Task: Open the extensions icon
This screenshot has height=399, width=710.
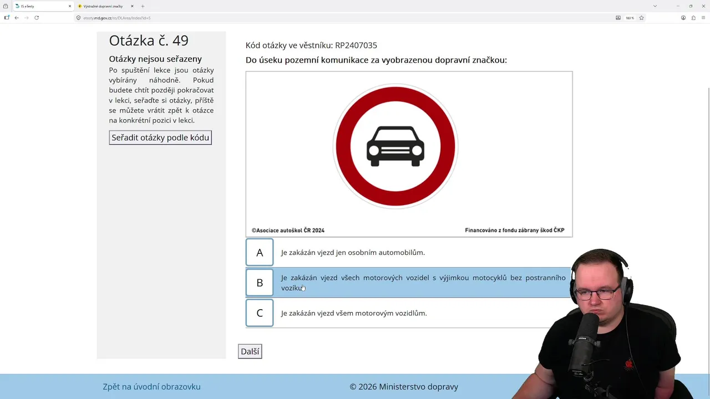Action: (x=693, y=18)
